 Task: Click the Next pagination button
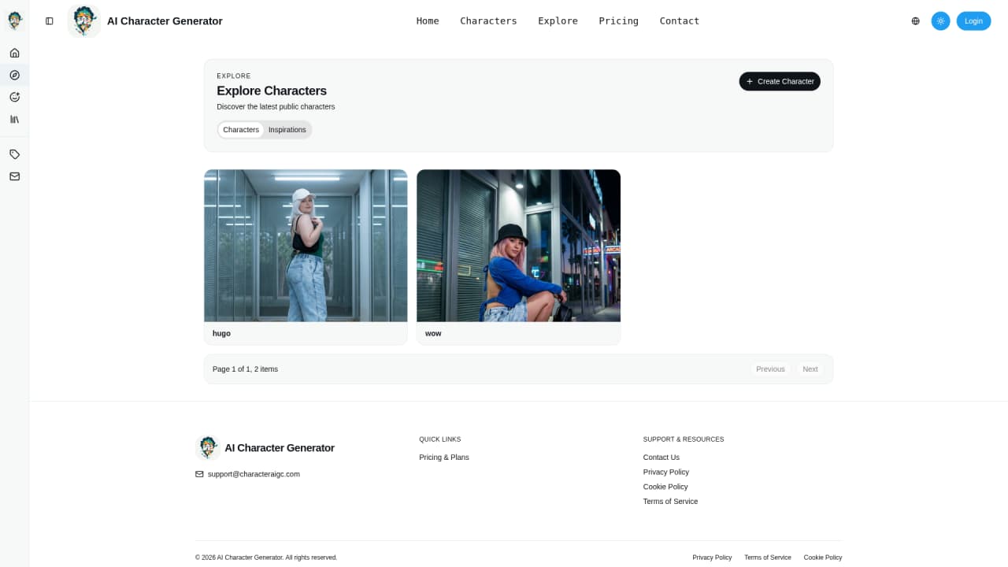810,369
